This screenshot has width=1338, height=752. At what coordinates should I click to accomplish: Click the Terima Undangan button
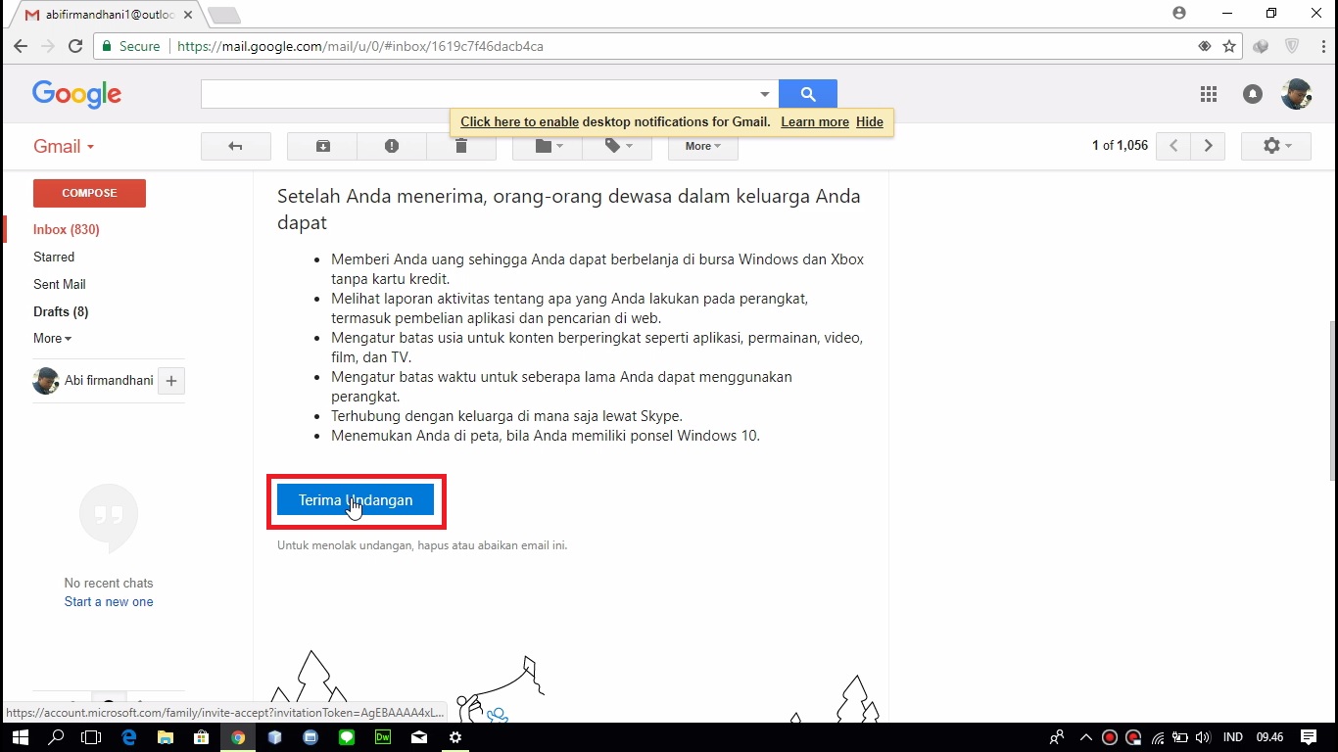[356, 500]
